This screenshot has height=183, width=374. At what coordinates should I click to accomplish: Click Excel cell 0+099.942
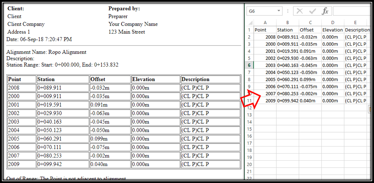pos(288,101)
